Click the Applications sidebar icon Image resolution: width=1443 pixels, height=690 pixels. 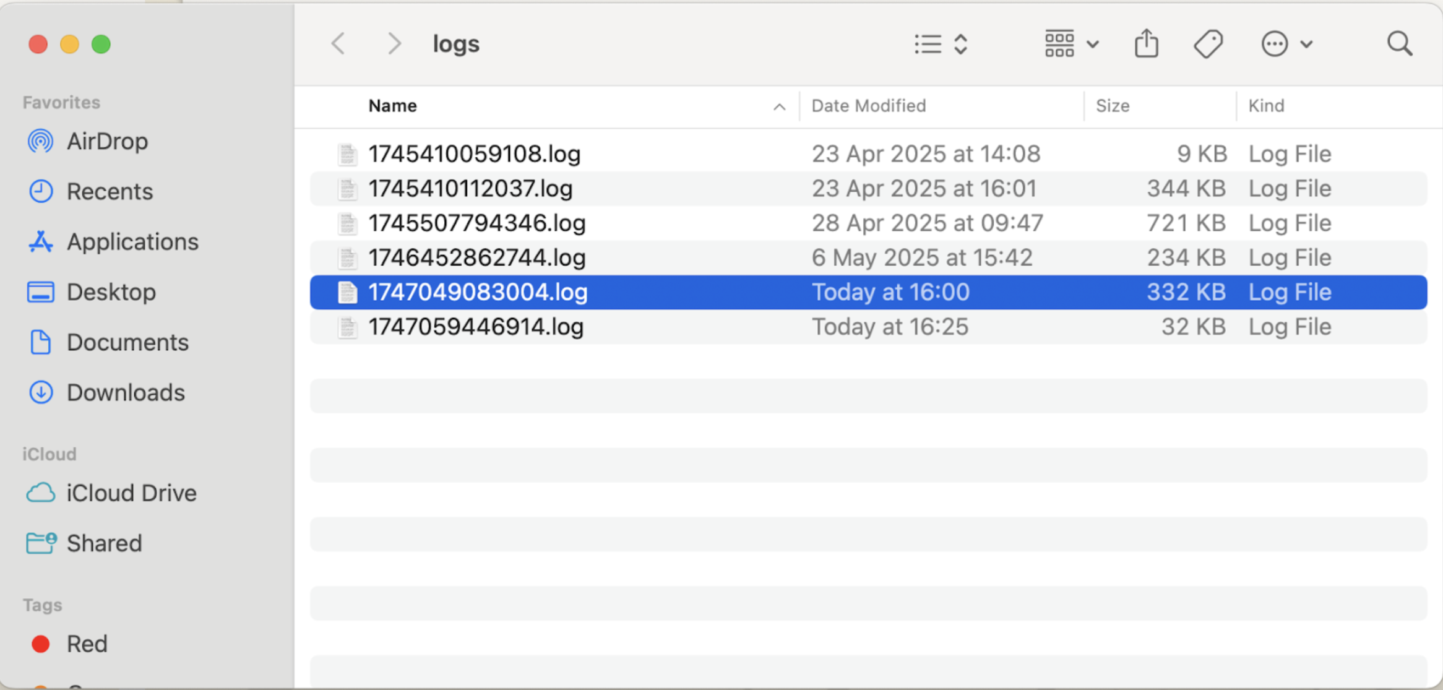40,241
